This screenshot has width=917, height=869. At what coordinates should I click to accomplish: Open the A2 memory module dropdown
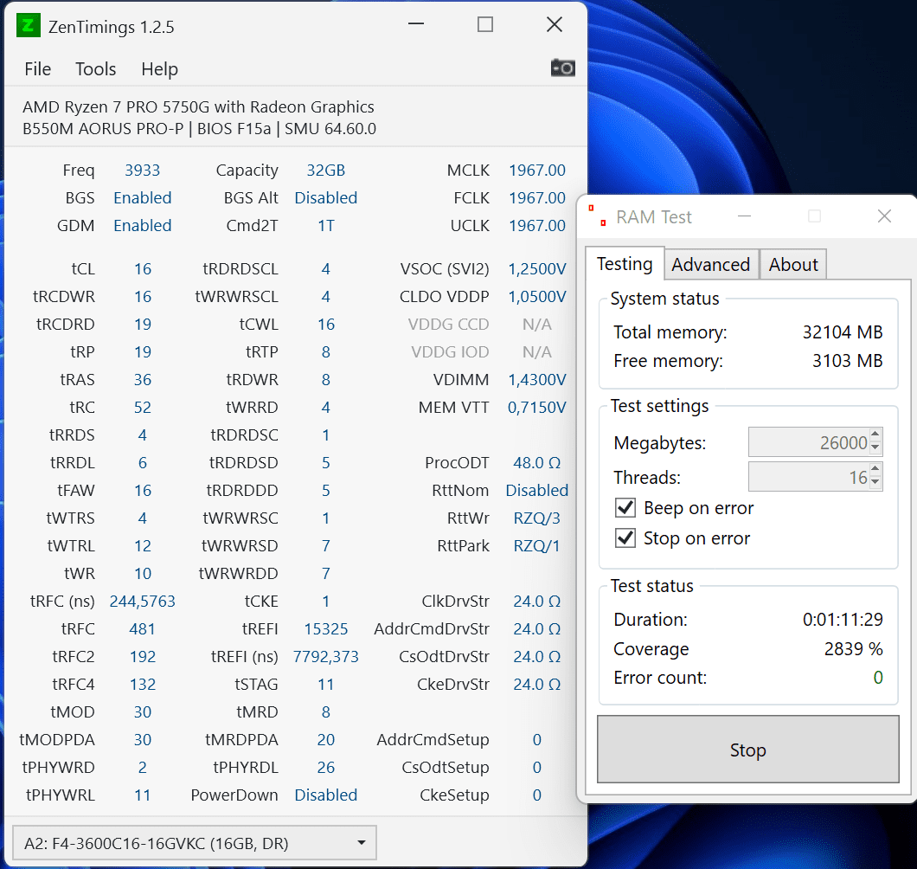point(194,843)
